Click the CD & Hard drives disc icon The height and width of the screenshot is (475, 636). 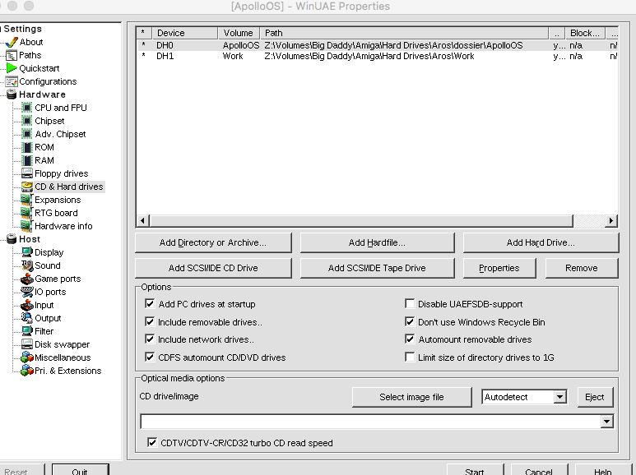pyautogui.click(x=27, y=187)
